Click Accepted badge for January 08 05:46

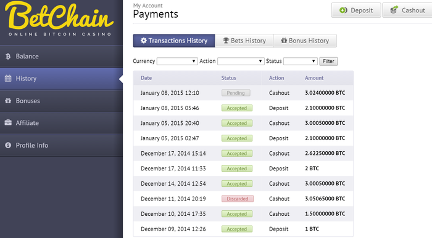[237, 108]
